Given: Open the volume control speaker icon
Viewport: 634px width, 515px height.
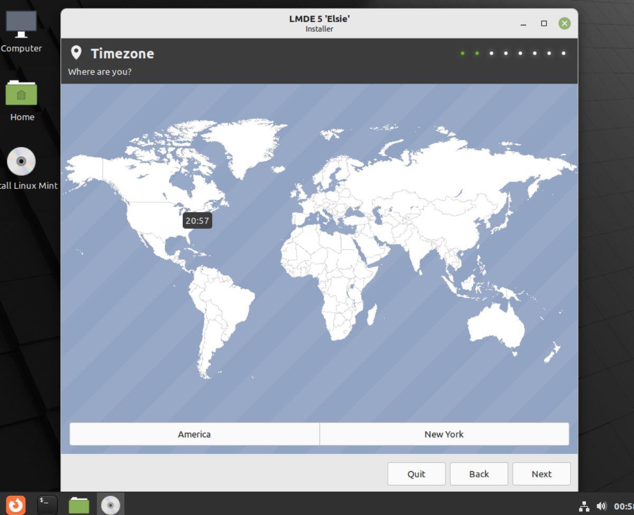Looking at the screenshot, I should 603,504.
